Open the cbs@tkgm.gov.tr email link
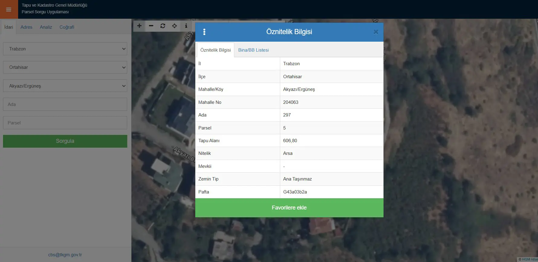 click(65, 255)
